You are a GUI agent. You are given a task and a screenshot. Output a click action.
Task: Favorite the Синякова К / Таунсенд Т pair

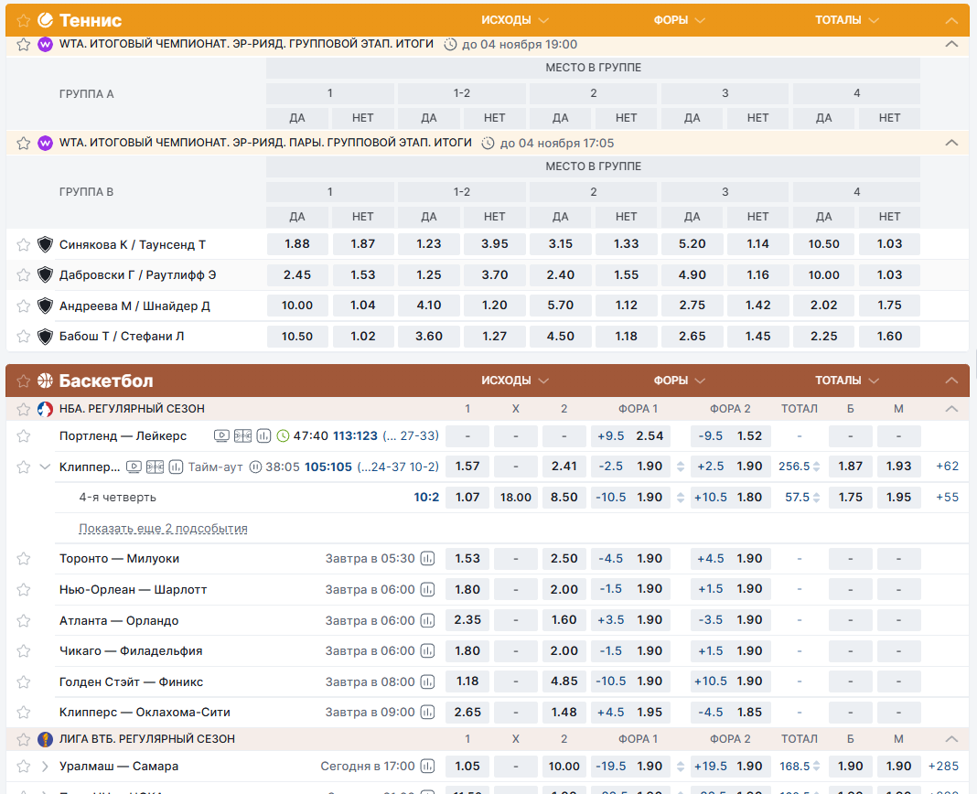(24, 244)
